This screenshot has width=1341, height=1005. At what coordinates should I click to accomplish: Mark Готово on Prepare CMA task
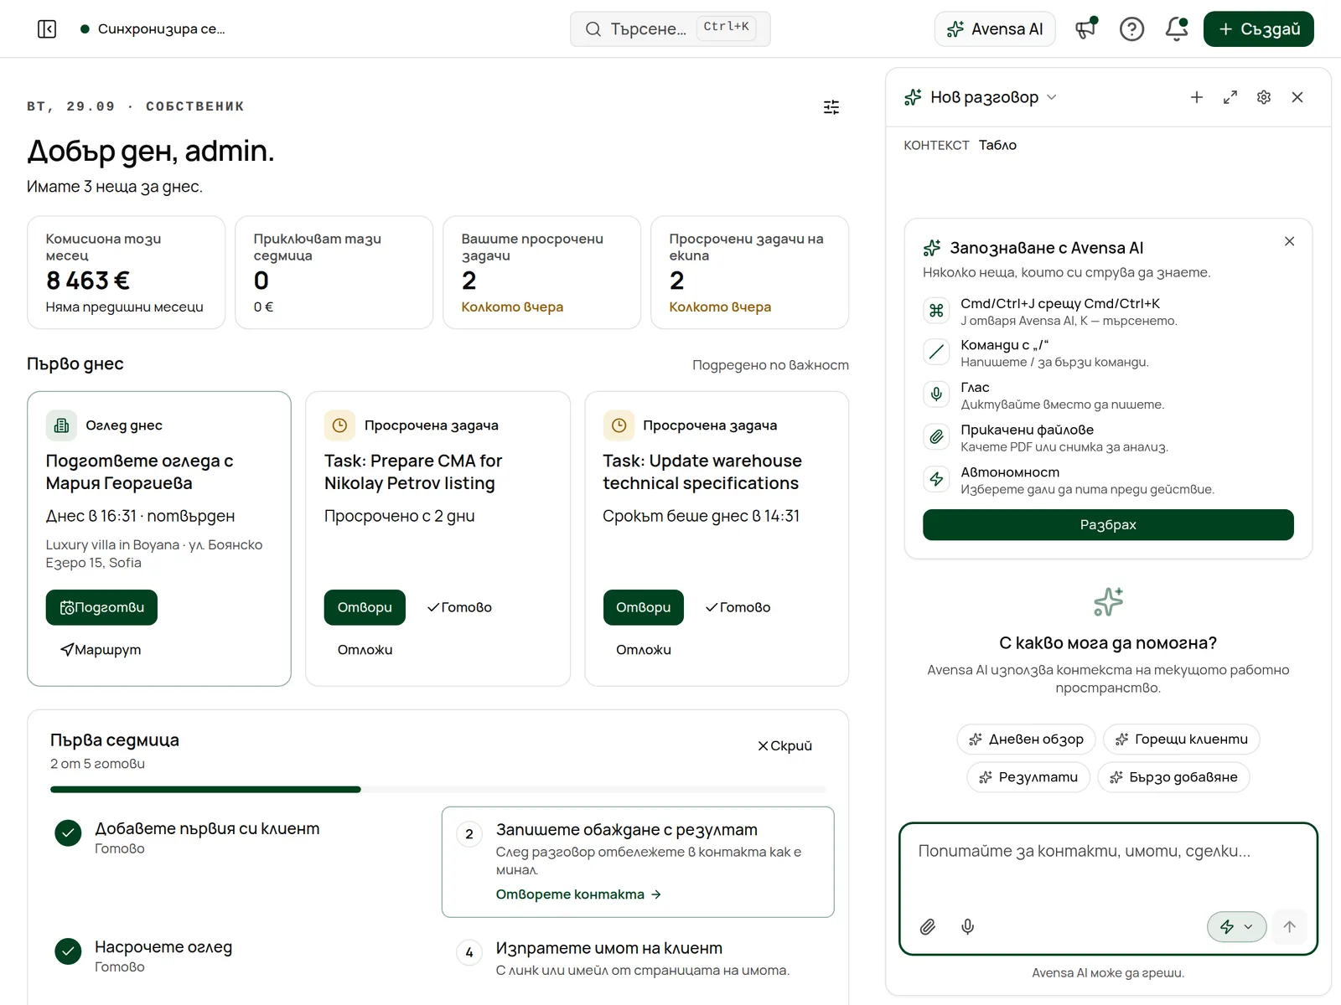[459, 607]
